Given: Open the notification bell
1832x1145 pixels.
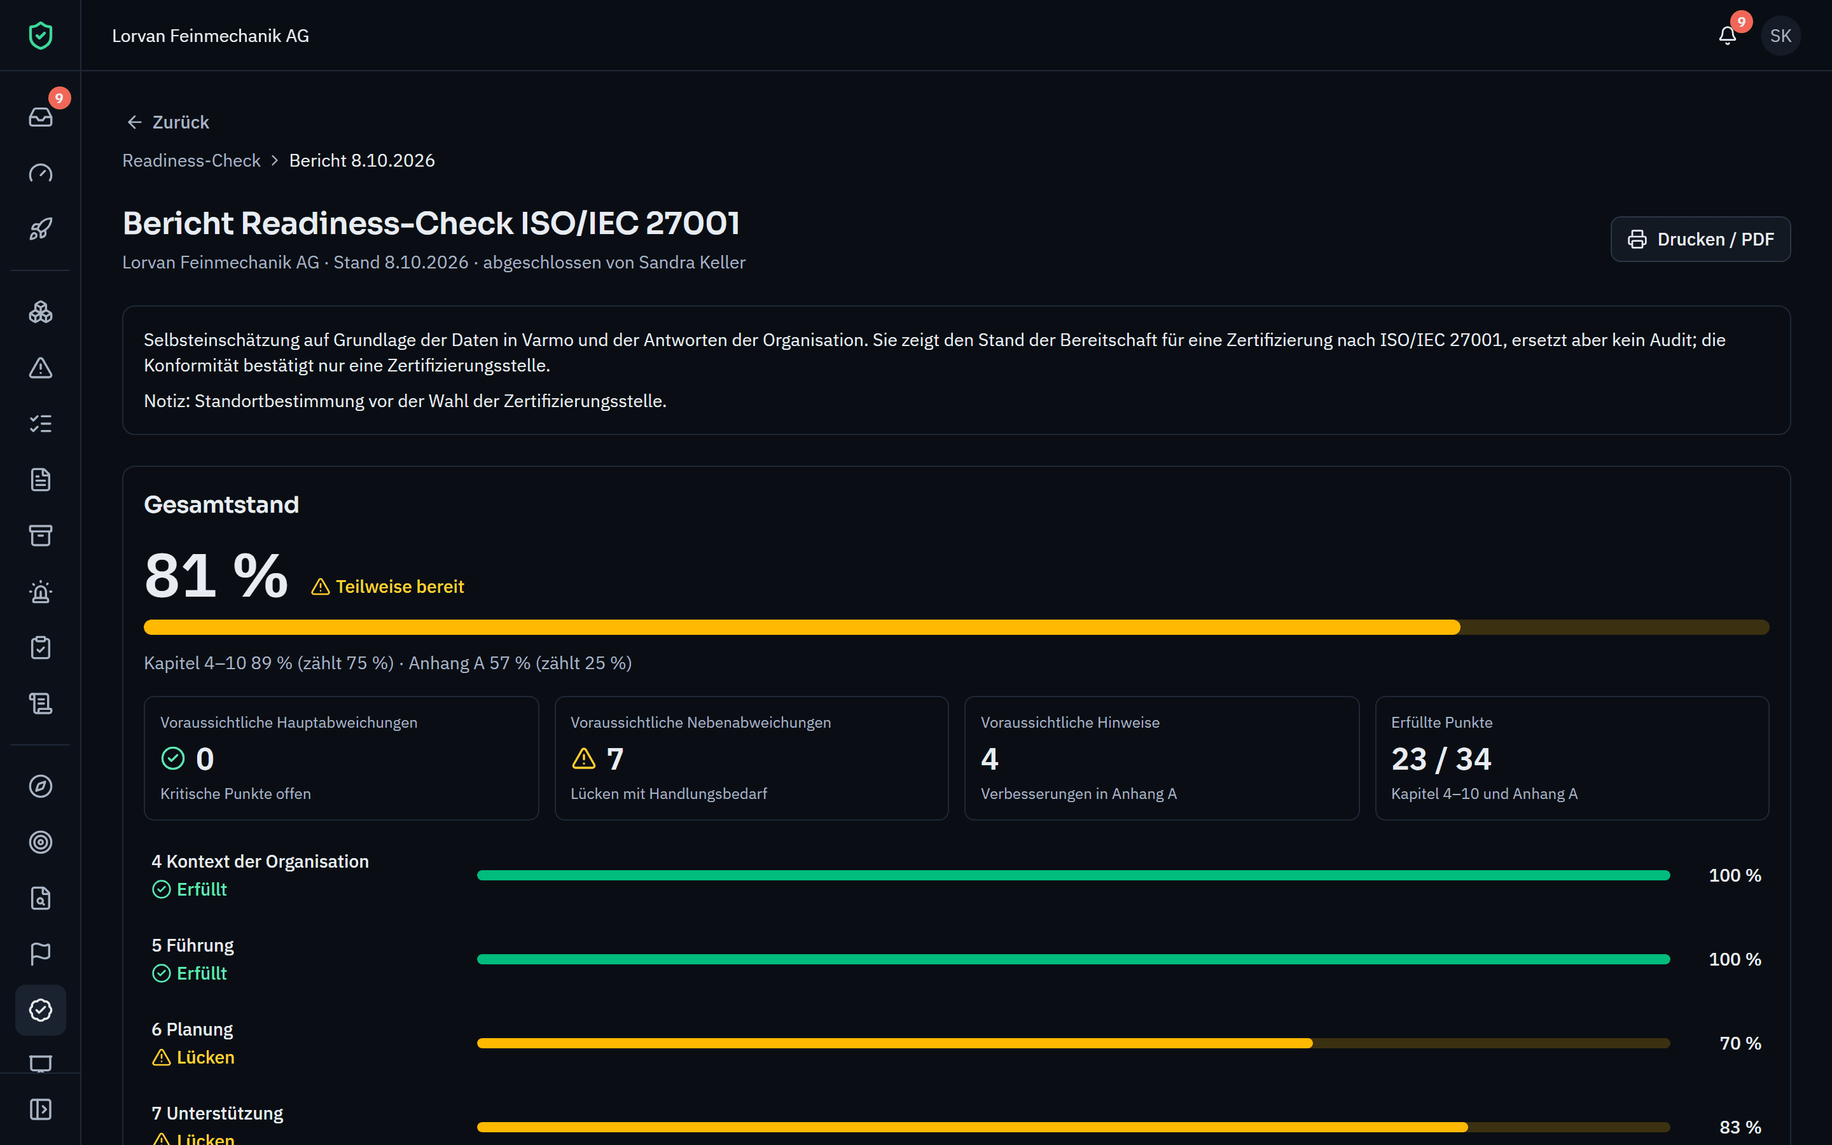Looking at the screenshot, I should pyautogui.click(x=1728, y=36).
